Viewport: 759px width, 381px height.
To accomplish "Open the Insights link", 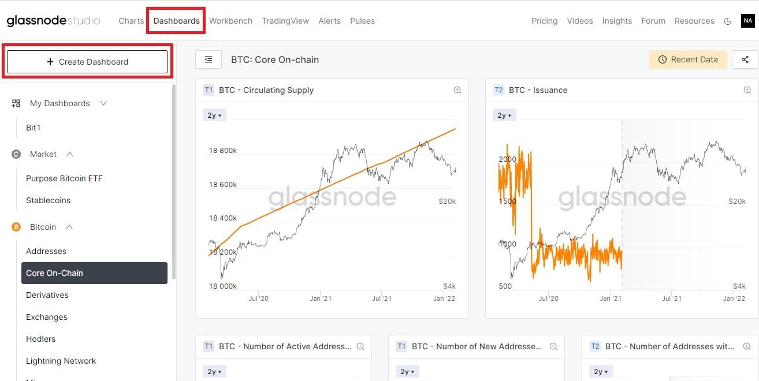I will coord(617,21).
